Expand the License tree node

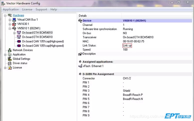(5, 68)
